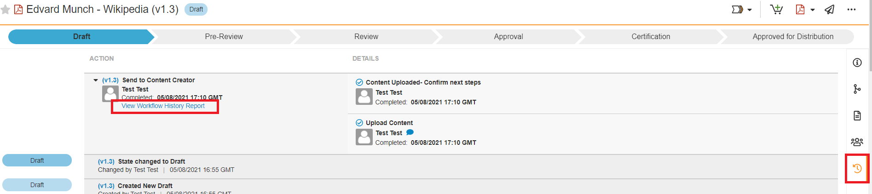Viewport: 872px width, 194px height.
Task: Select the Pre-Review lifecycle stage
Action: (x=224, y=37)
